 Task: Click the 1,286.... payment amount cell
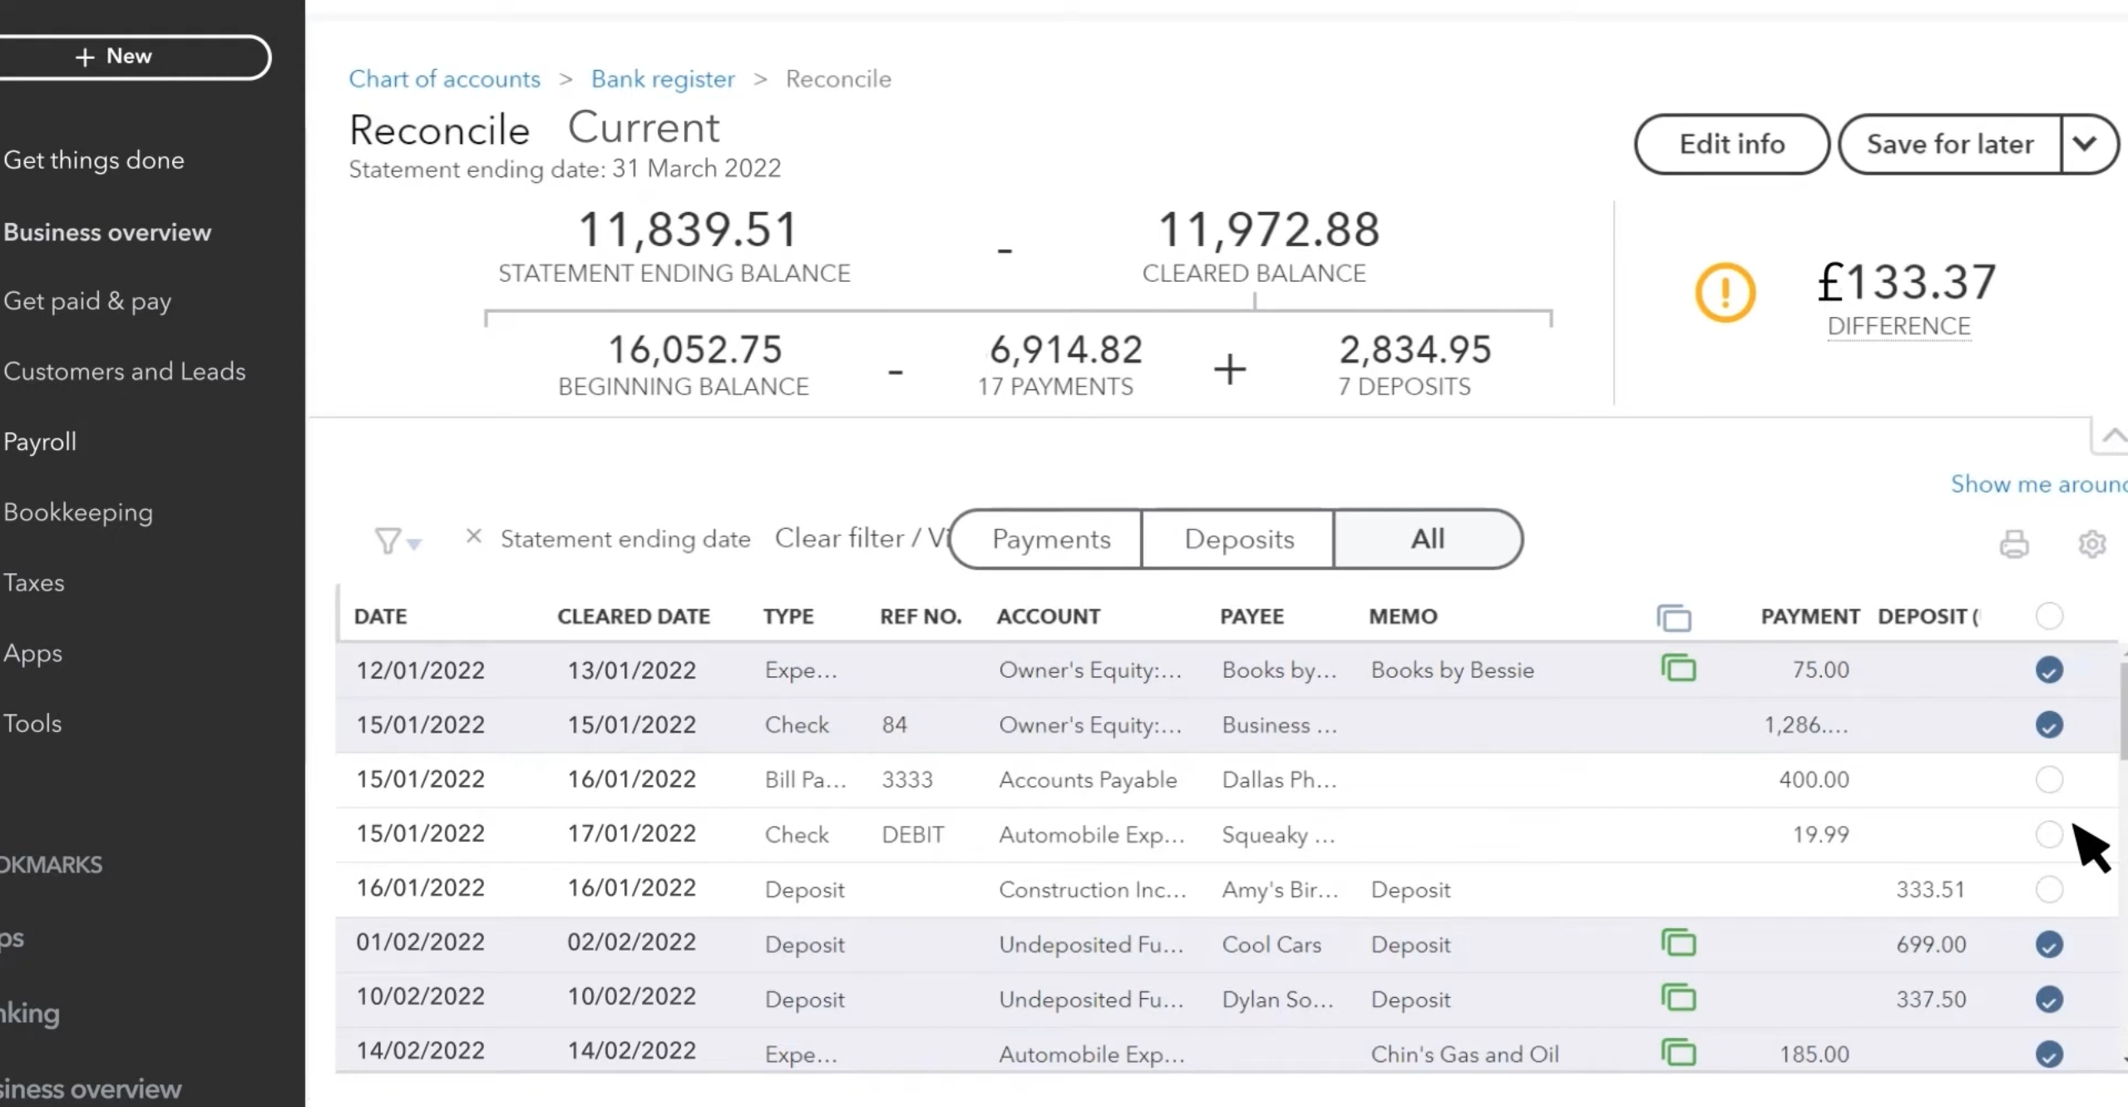(1806, 724)
